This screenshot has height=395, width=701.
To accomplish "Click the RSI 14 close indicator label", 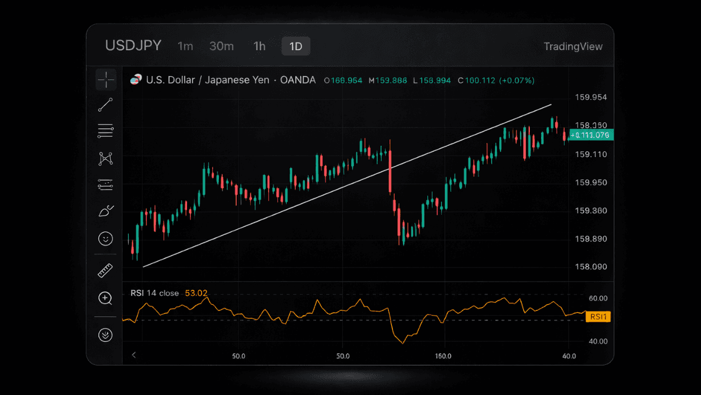I will click(155, 293).
